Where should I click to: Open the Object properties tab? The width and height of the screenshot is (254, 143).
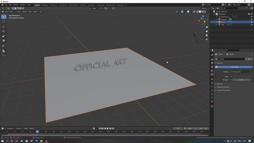212,79
